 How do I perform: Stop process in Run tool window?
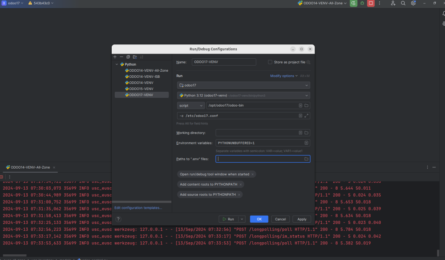(x=1, y=177)
